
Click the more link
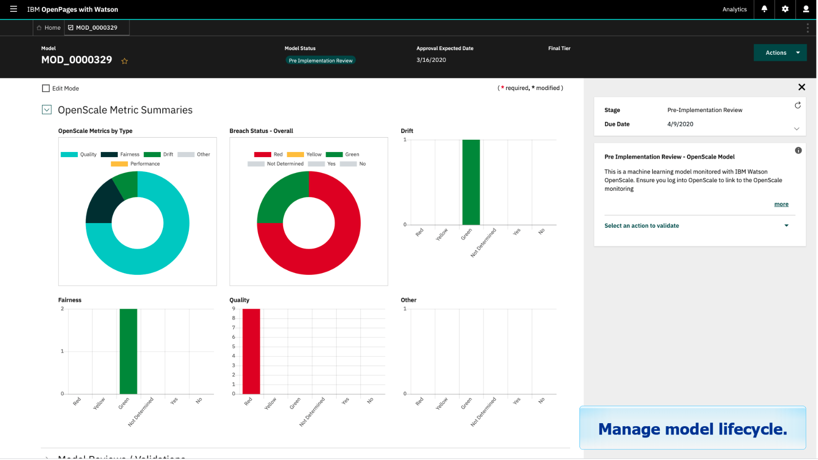[x=781, y=204]
